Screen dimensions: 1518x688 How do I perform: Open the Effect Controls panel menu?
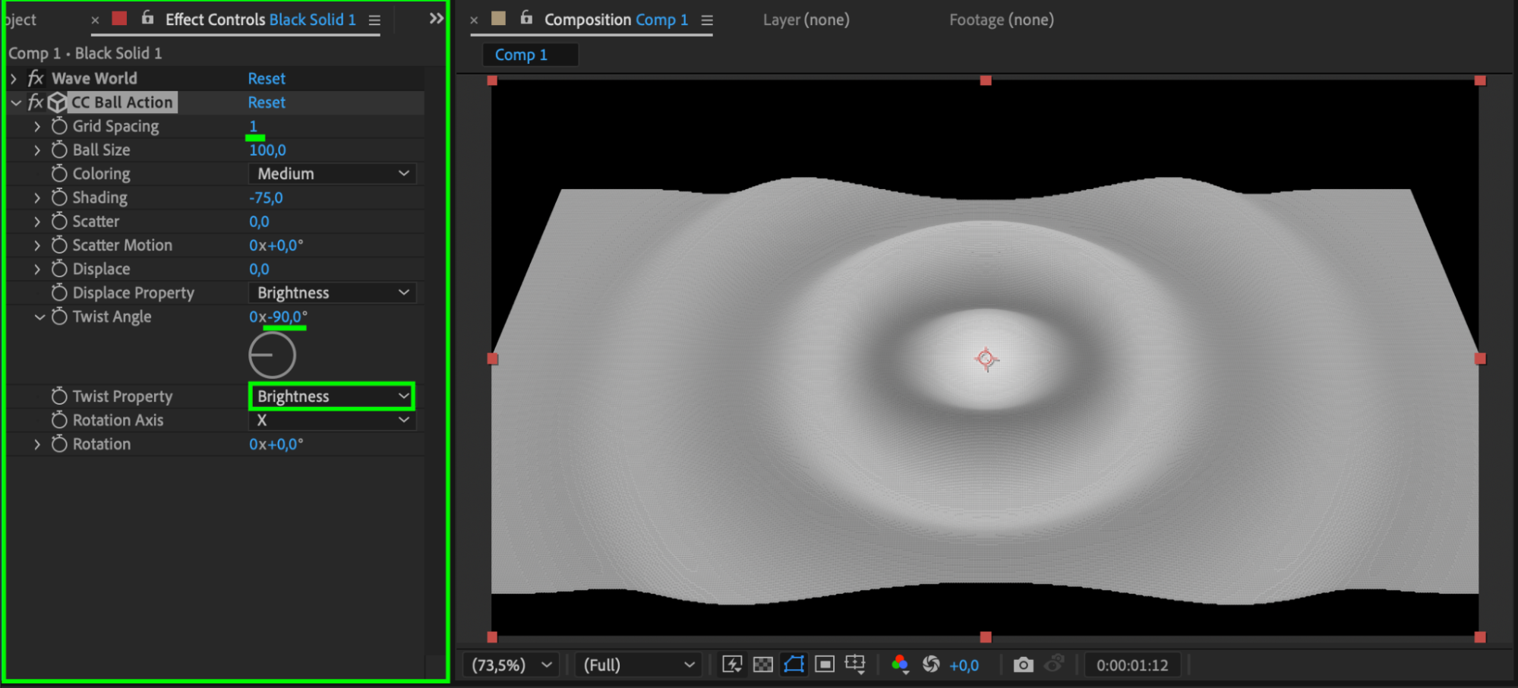[374, 20]
